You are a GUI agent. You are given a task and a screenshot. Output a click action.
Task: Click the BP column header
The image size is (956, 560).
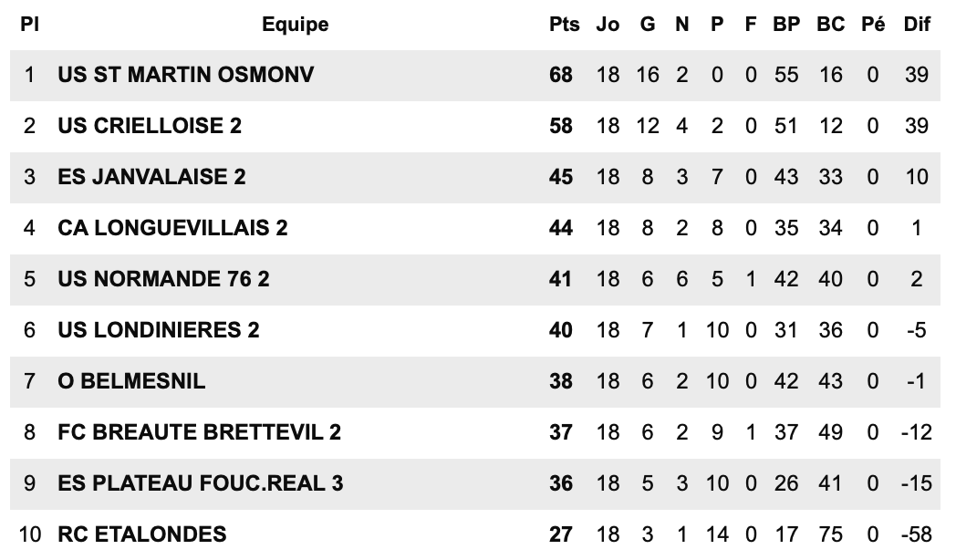pyautogui.click(x=786, y=25)
